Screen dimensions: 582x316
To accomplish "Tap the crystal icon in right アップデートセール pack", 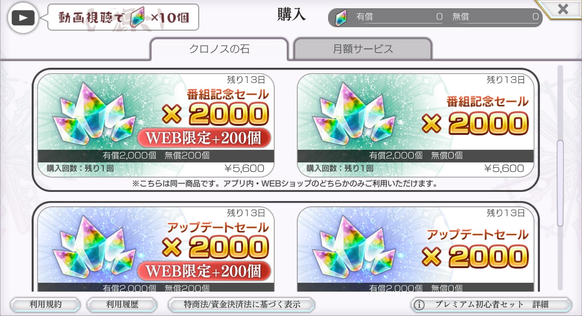I will tap(354, 247).
